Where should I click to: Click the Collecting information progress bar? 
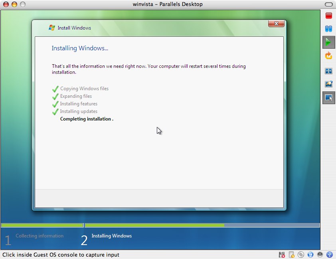pos(42,225)
